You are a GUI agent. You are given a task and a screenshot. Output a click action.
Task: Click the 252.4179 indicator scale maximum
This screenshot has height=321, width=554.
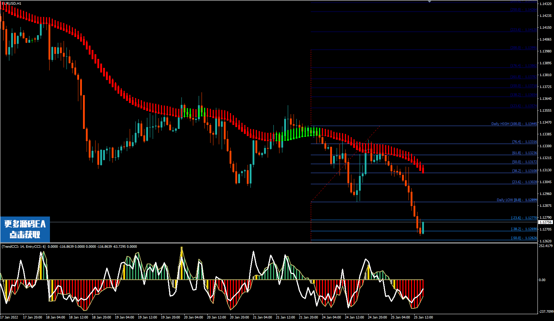pos(546,246)
